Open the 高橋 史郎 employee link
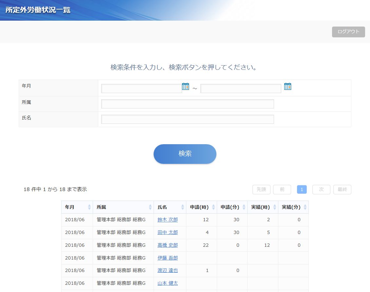 tap(168, 245)
